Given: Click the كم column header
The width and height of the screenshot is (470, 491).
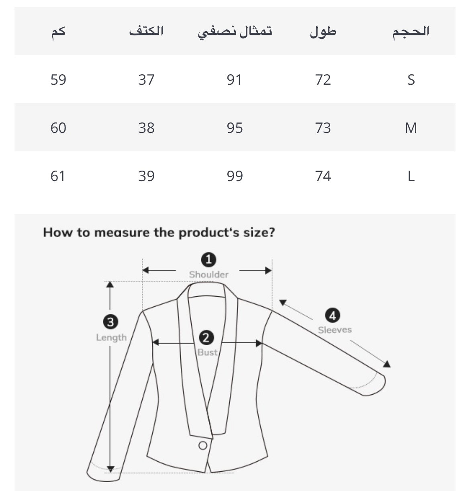Looking at the screenshot, I should coord(58,31).
